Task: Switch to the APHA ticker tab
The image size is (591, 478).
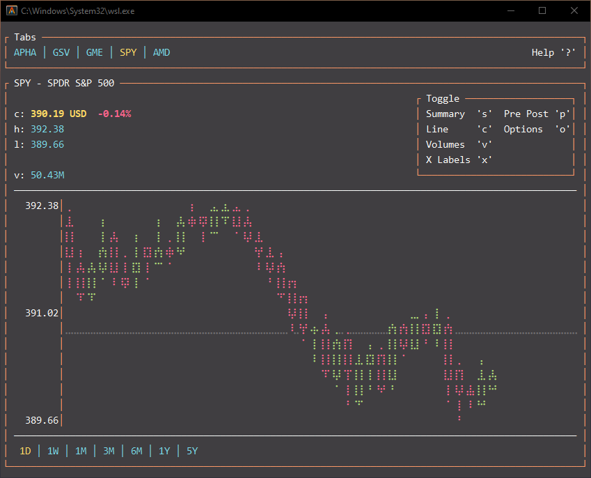Action: (x=25, y=52)
